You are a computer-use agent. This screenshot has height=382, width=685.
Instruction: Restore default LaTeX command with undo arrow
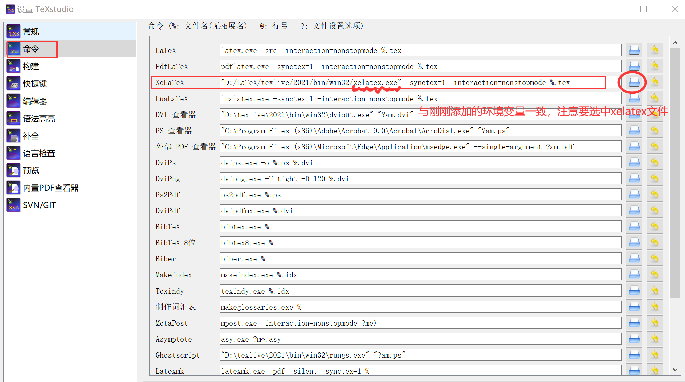click(655, 50)
